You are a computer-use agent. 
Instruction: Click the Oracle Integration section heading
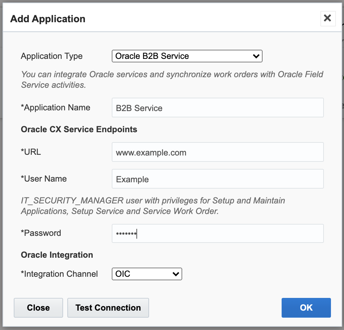(57, 255)
